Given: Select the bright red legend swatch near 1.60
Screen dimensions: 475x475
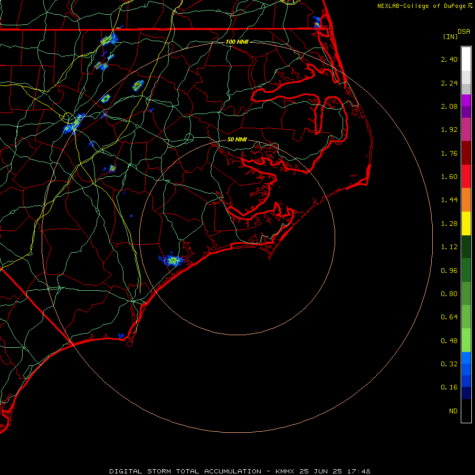Looking at the screenshot, I should point(466,176).
